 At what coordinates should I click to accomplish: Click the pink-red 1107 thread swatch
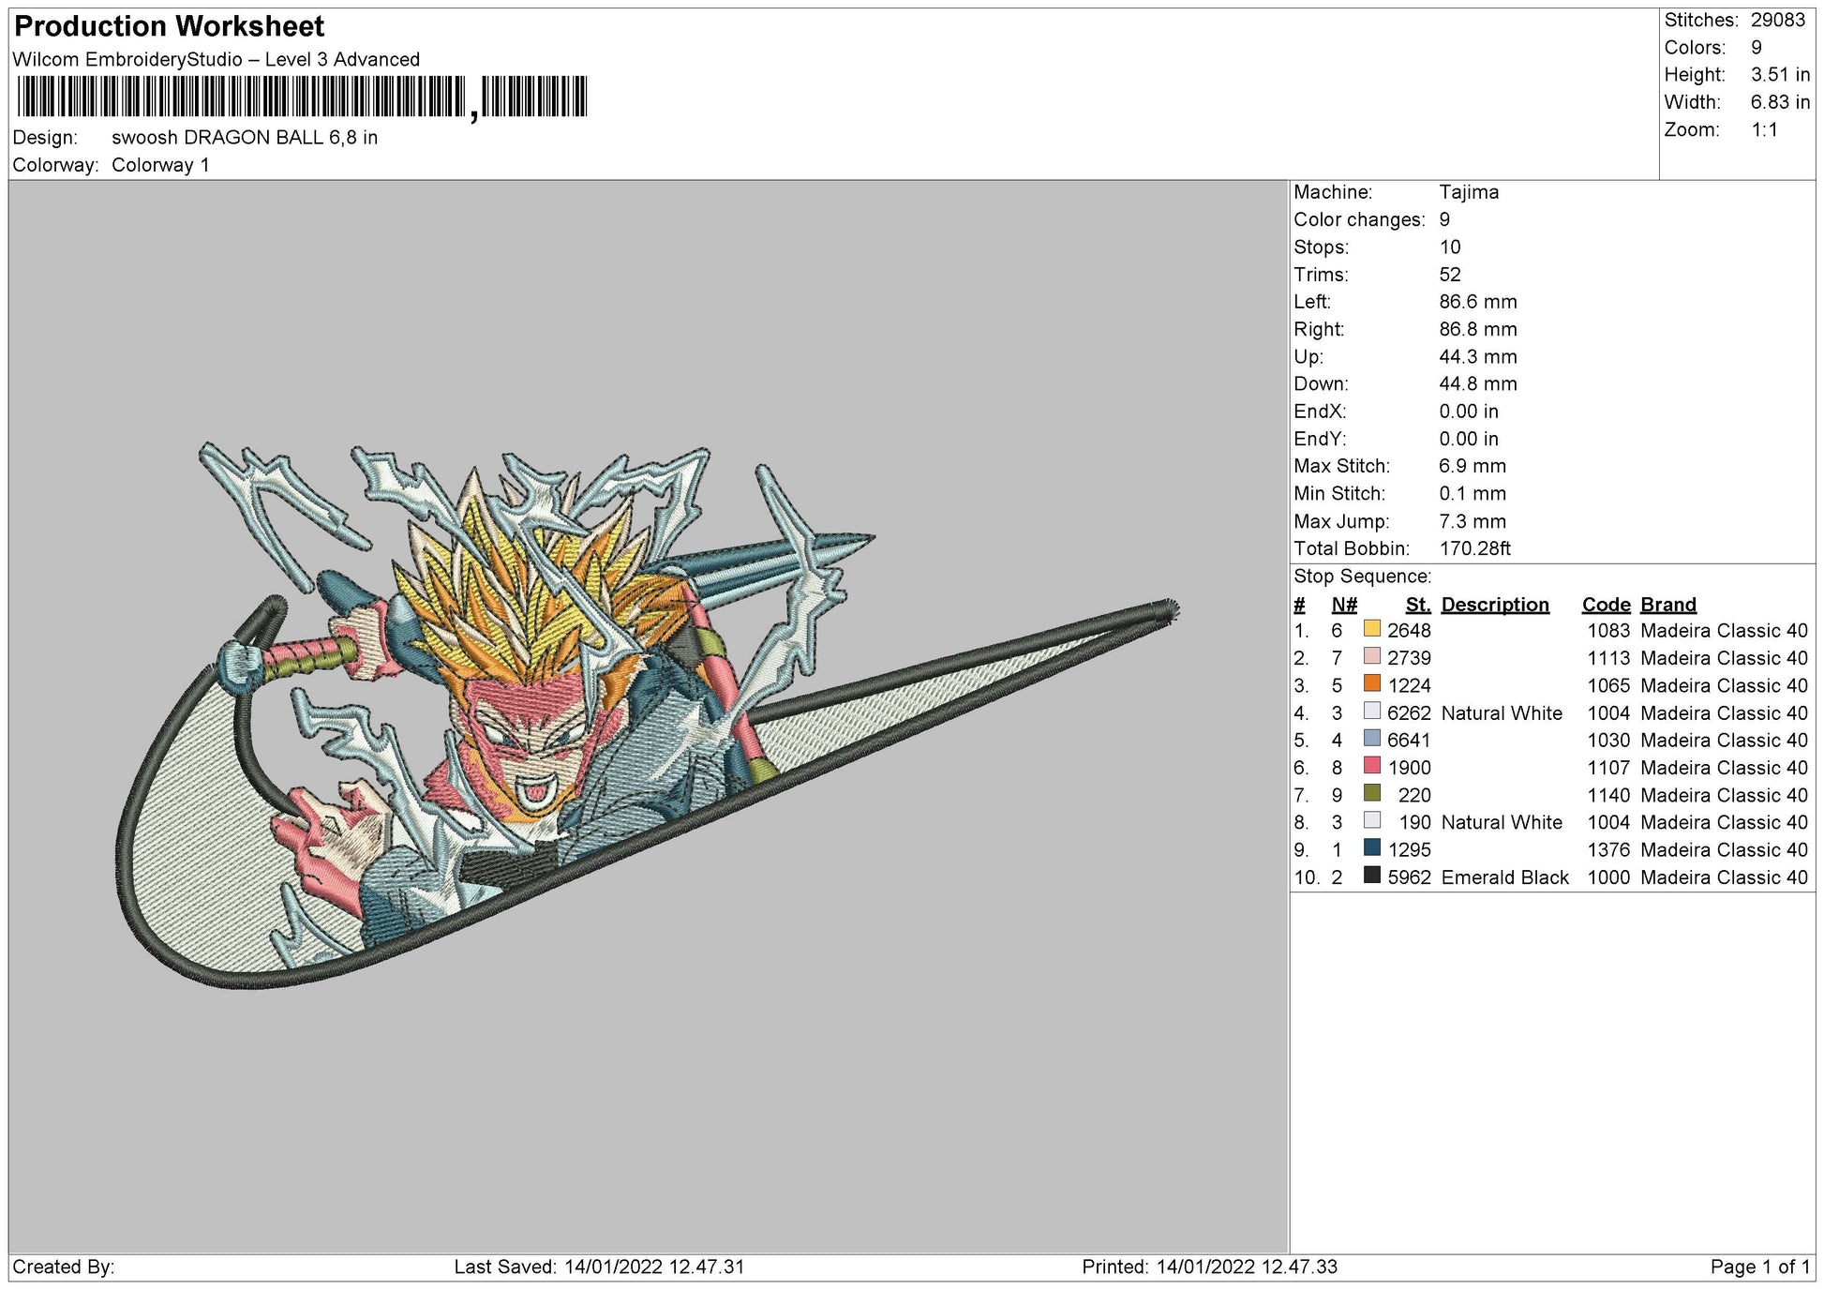[x=1371, y=766]
